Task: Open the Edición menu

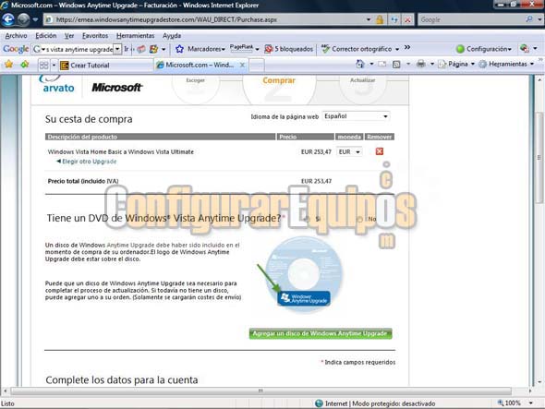Action: (x=46, y=35)
